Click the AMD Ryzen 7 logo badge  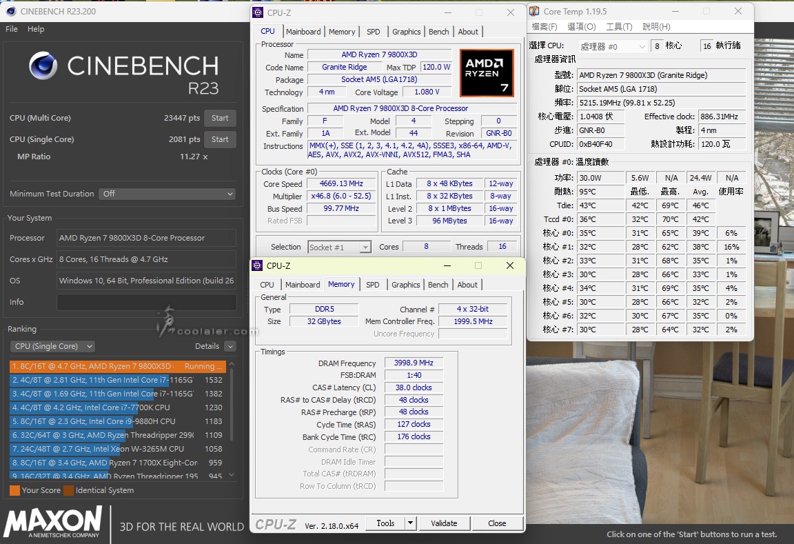click(487, 72)
